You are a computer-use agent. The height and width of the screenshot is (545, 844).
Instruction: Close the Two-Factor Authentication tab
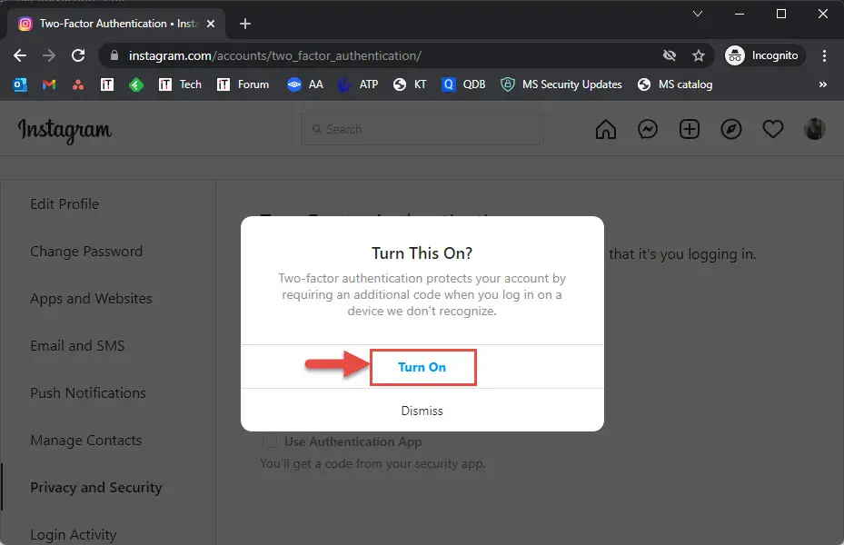click(x=211, y=24)
